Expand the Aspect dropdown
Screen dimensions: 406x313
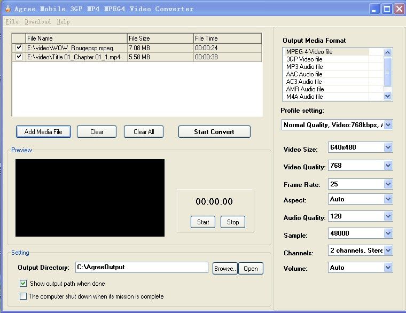[x=388, y=199]
